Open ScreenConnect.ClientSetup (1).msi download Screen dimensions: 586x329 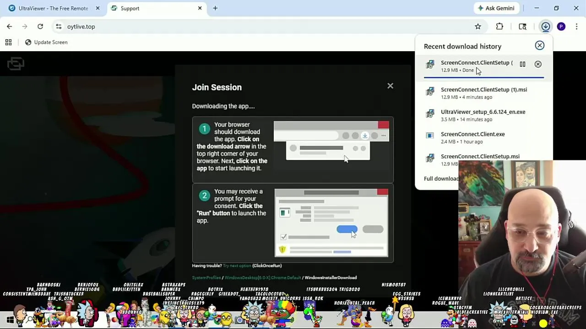pyautogui.click(x=484, y=93)
